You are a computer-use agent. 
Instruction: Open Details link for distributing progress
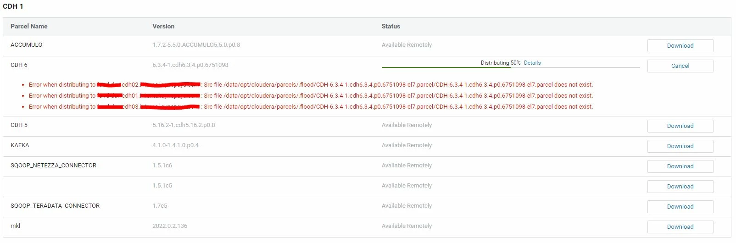coord(532,63)
